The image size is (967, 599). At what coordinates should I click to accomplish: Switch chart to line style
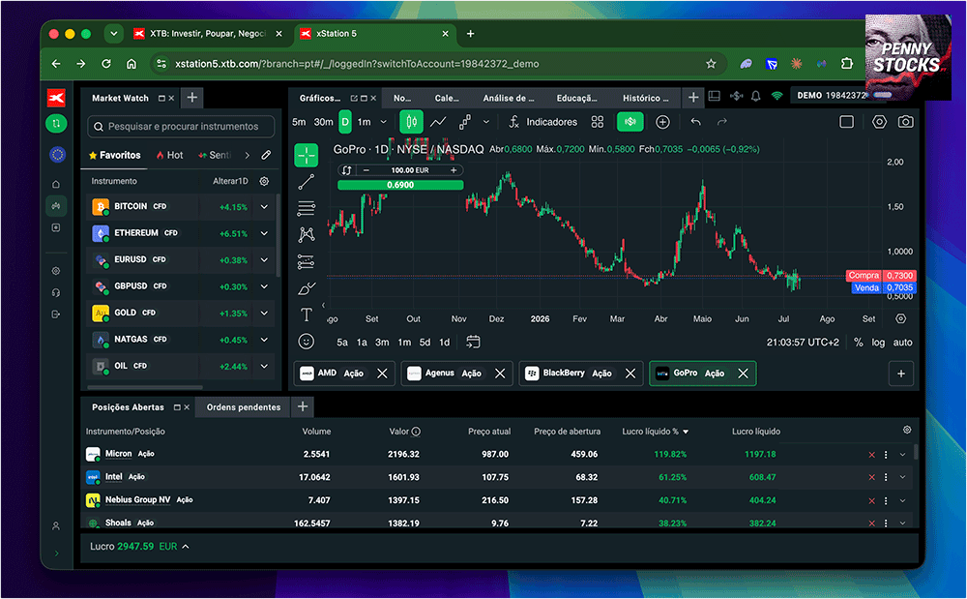tap(438, 122)
